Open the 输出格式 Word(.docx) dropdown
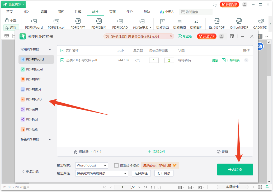Viewport: 273px width, 192px height. click(x=91, y=165)
